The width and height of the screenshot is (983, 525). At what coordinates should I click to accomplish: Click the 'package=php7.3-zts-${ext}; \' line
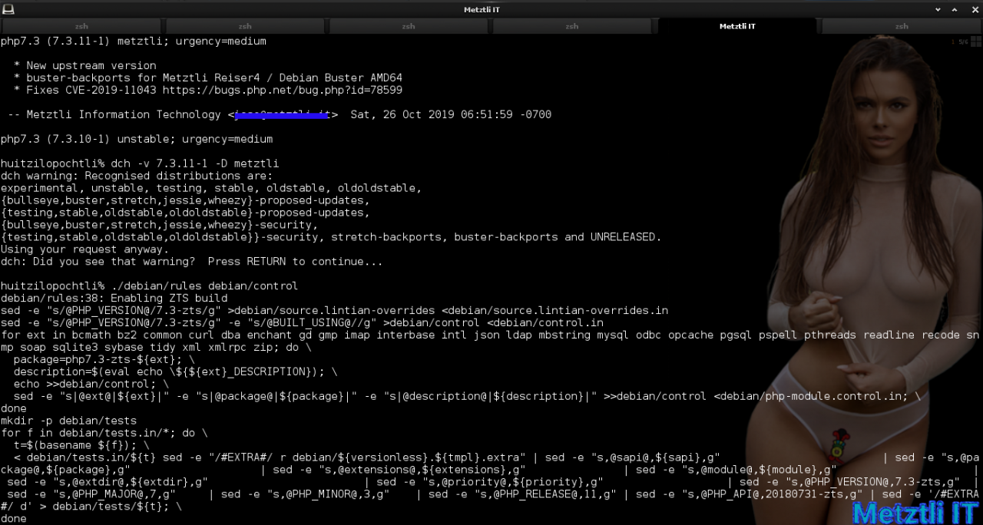click(x=104, y=360)
